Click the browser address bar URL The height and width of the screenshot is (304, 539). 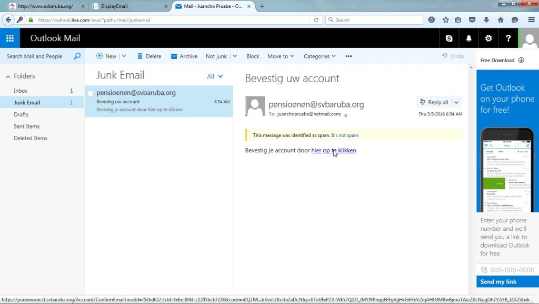point(94,20)
